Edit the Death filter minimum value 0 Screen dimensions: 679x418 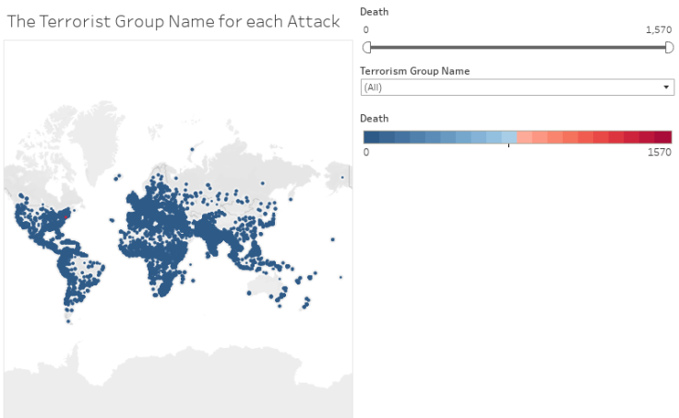coord(366,30)
